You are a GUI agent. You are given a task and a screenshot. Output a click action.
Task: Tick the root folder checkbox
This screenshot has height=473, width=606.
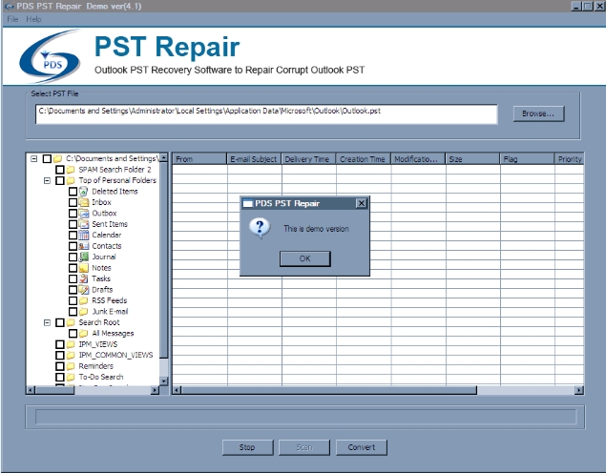[47, 158]
